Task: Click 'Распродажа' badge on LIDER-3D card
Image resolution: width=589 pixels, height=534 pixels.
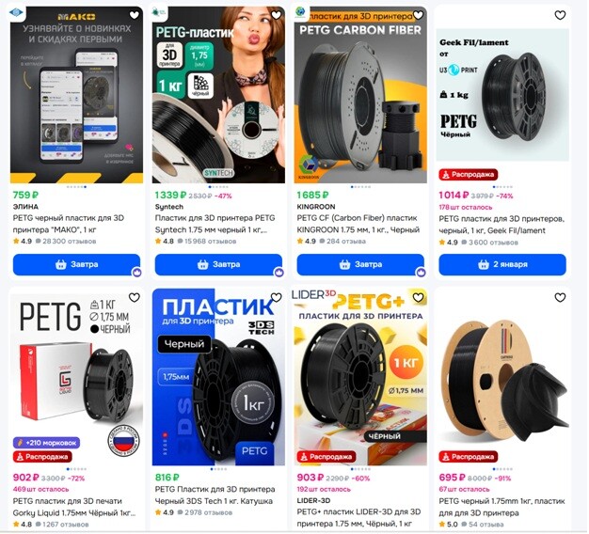Action: click(326, 457)
